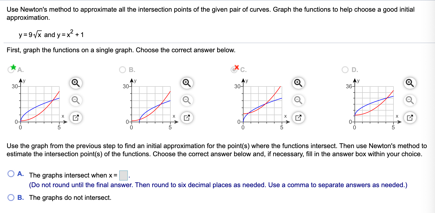
Task: Zoom out on graph A
Action: pos(75,100)
